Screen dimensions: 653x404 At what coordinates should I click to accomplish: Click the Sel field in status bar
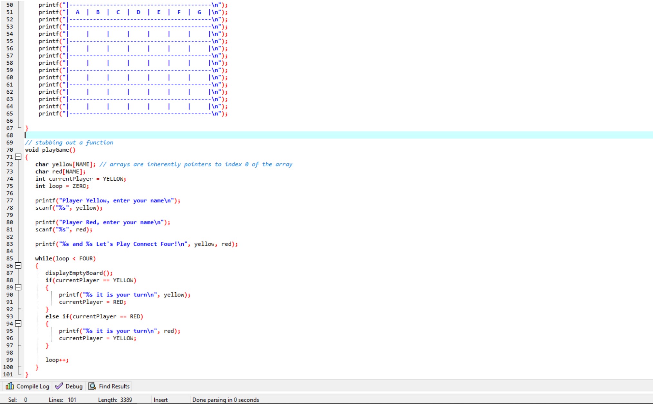point(17,400)
